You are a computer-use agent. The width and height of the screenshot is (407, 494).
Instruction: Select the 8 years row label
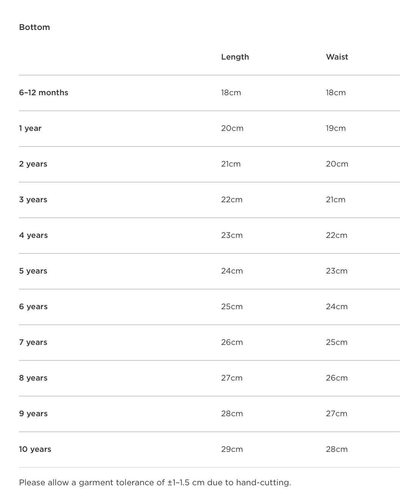33,378
